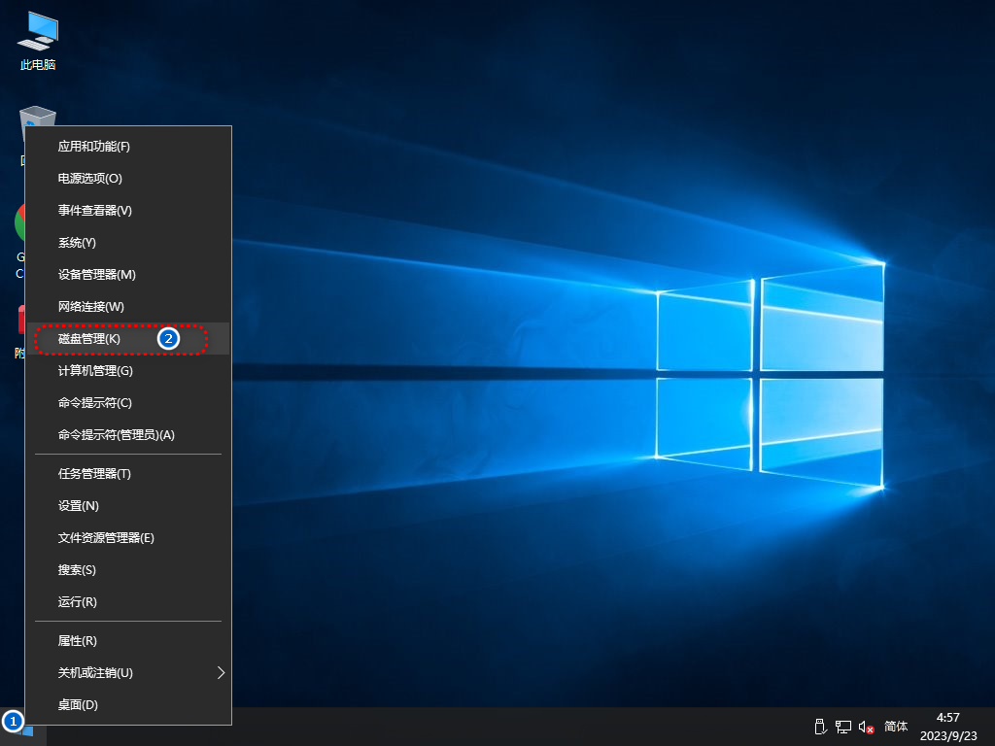The width and height of the screenshot is (995, 746).
Task: Expand the 关机或注销(U) submenu arrow
Action: point(221,672)
